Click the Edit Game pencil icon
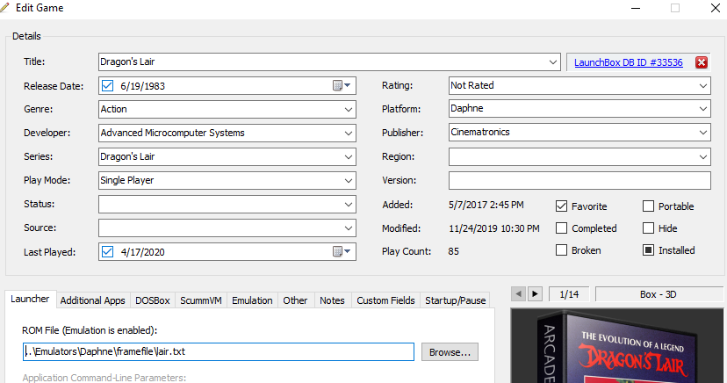The width and height of the screenshot is (727, 383). coord(4,8)
